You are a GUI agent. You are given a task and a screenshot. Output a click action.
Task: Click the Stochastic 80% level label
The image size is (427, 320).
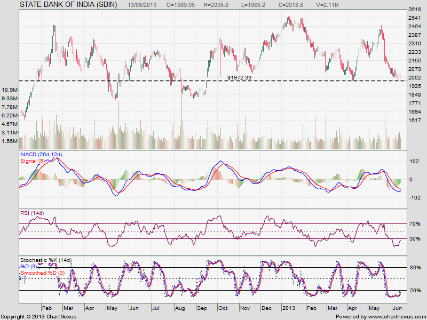click(415, 268)
